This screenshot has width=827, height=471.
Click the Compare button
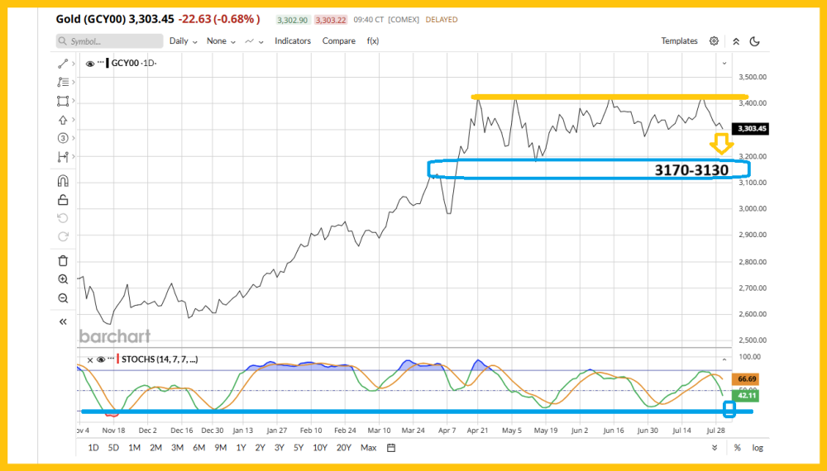click(x=338, y=41)
